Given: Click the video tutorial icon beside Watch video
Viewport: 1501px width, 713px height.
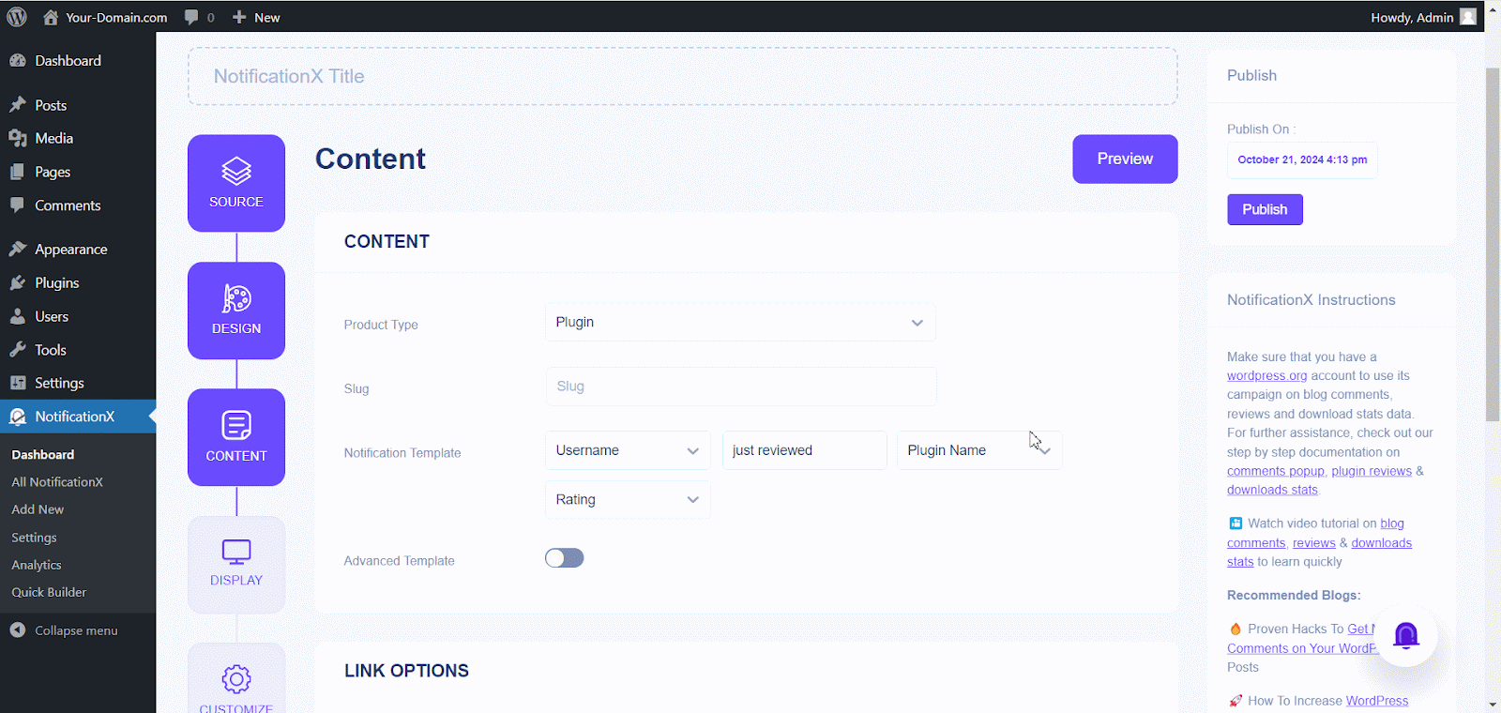Looking at the screenshot, I should coord(1236,523).
